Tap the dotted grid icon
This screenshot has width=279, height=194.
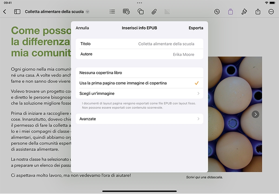point(167,12)
